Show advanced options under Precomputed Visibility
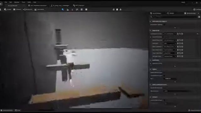Screen dimensions: 201x113 [x=175, y=28]
